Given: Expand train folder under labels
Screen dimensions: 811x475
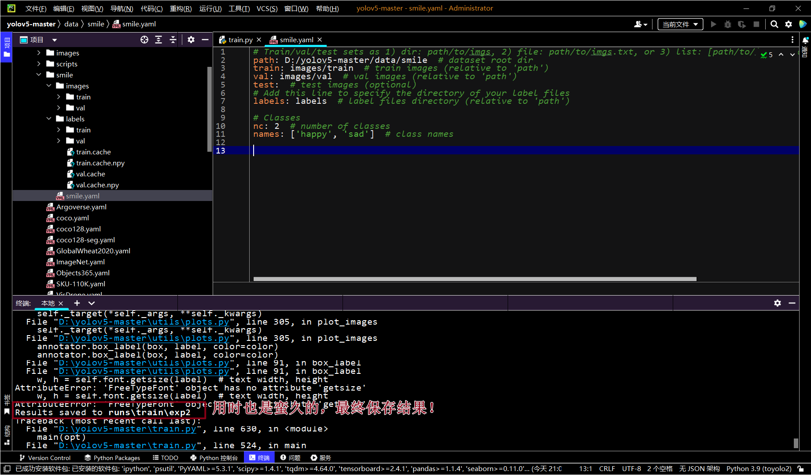Looking at the screenshot, I should [59, 130].
